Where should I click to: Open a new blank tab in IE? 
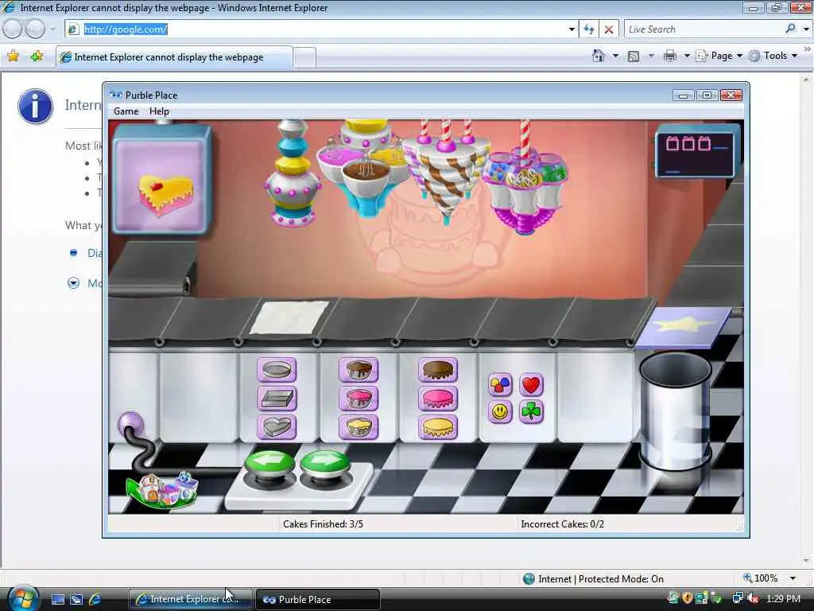(304, 57)
